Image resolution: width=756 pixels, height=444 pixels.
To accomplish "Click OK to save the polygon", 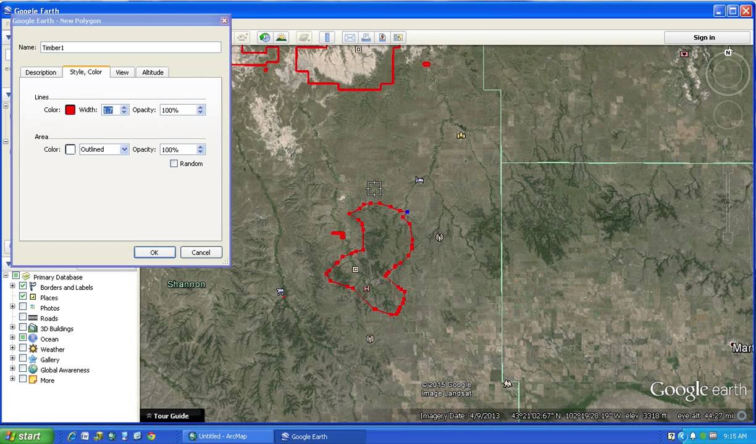I will pyautogui.click(x=154, y=252).
